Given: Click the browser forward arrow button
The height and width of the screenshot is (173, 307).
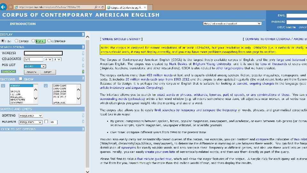Looking at the screenshot, I should click(10, 7).
